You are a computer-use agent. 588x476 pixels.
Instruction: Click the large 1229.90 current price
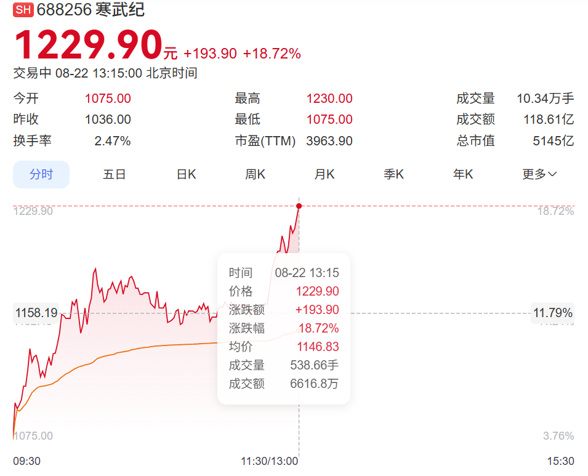87,45
